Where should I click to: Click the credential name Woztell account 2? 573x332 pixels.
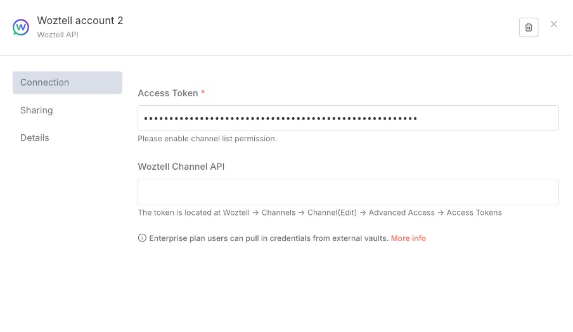tap(80, 21)
